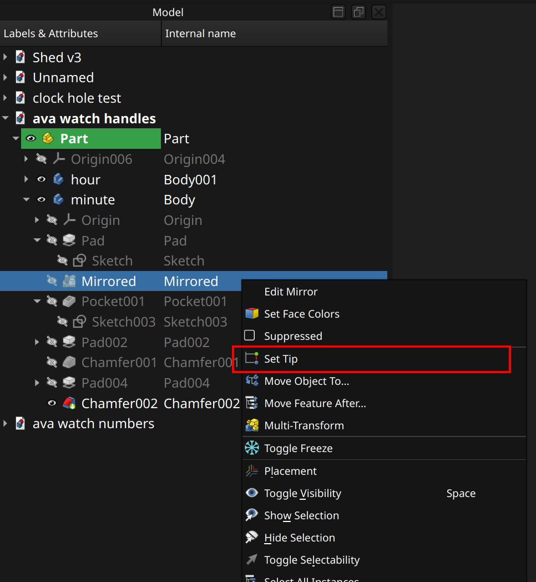Select Move Object To... menu entry
536x582 pixels.
point(385,381)
